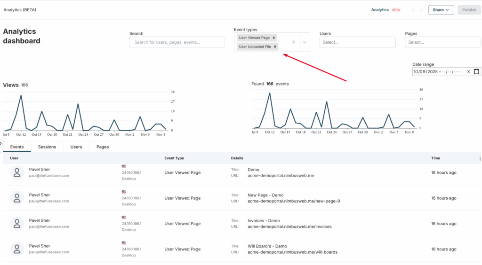
Task: Clear all selected Event types
Action: tap(293, 42)
